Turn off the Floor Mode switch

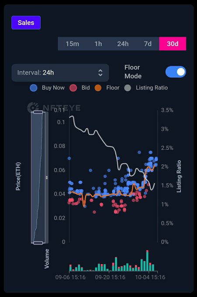click(x=176, y=72)
